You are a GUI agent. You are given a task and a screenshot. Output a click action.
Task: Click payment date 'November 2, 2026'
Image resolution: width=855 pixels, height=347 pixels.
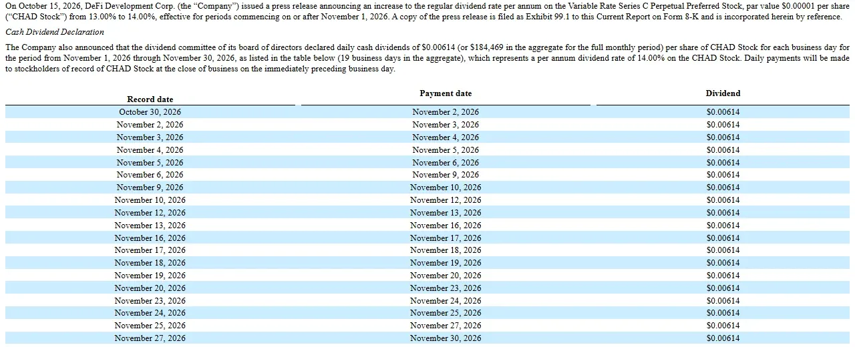click(446, 112)
